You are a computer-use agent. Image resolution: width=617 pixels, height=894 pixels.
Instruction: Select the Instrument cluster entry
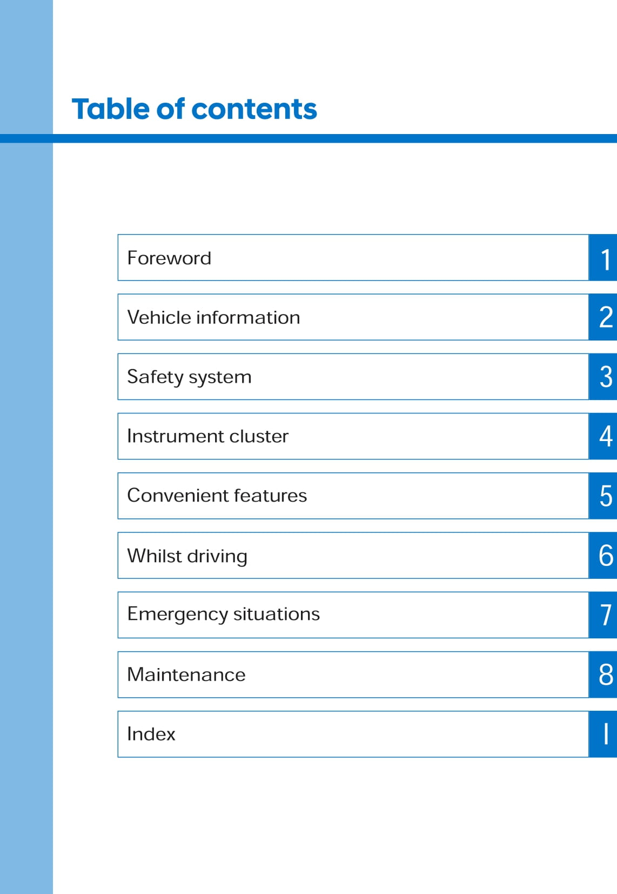pos(353,436)
